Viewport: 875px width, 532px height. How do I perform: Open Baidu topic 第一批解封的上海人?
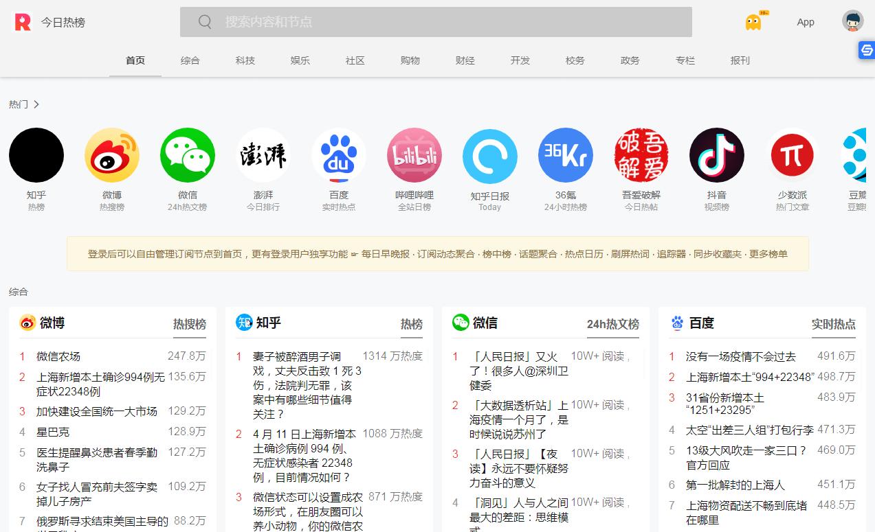(735, 485)
